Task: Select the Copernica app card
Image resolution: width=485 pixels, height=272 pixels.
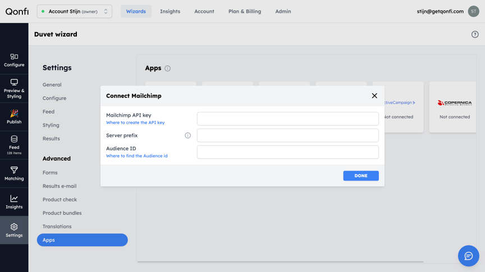Action: point(452,107)
